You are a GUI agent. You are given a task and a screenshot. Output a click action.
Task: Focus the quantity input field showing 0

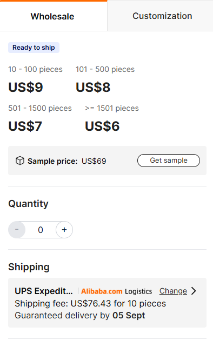point(41,230)
